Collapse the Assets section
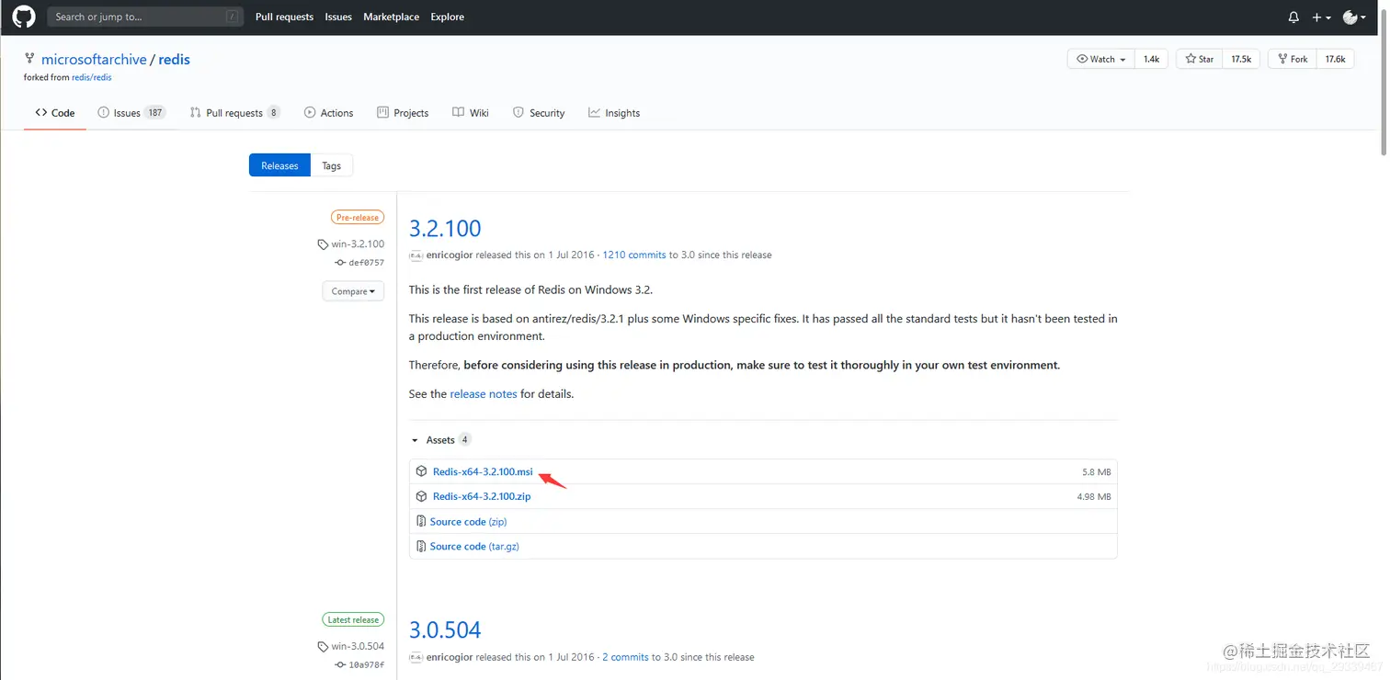Screen dimensions: 1390x680 pyautogui.click(x=441, y=440)
